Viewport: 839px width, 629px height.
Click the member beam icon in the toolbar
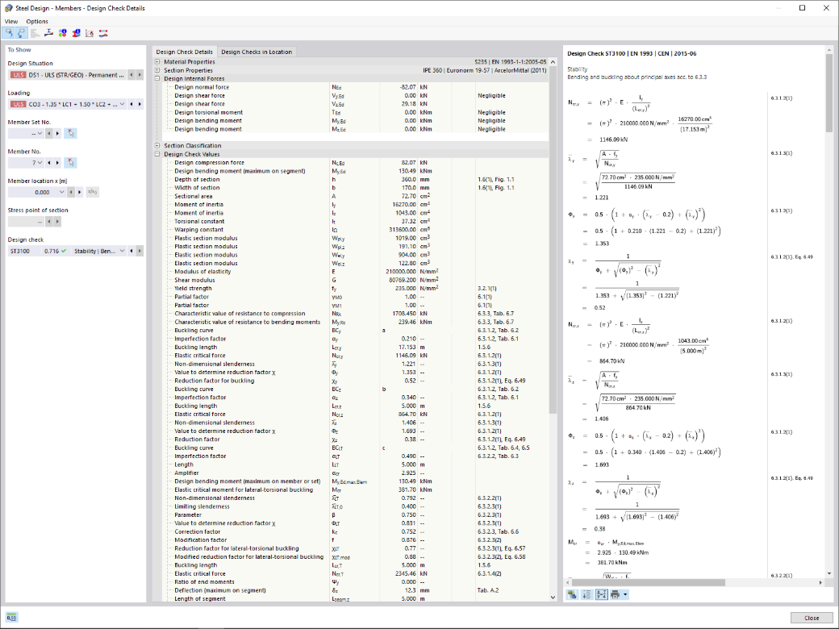(48, 33)
